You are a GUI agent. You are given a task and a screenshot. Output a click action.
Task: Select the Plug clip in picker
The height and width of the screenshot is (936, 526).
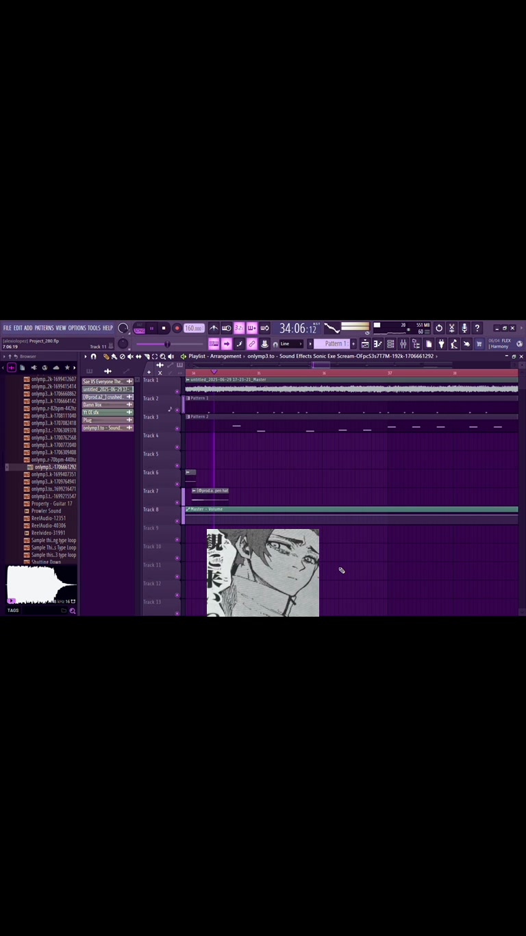(108, 420)
